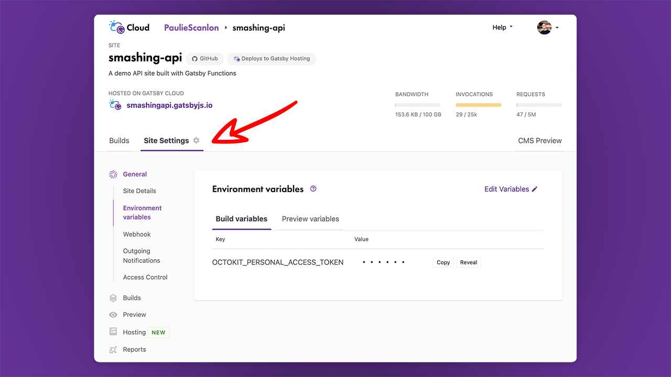The height and width of the screenshot is (377, 671).
Task: Reveal the hidden OCTOKIT personal access token
Action: coord(468,262)
